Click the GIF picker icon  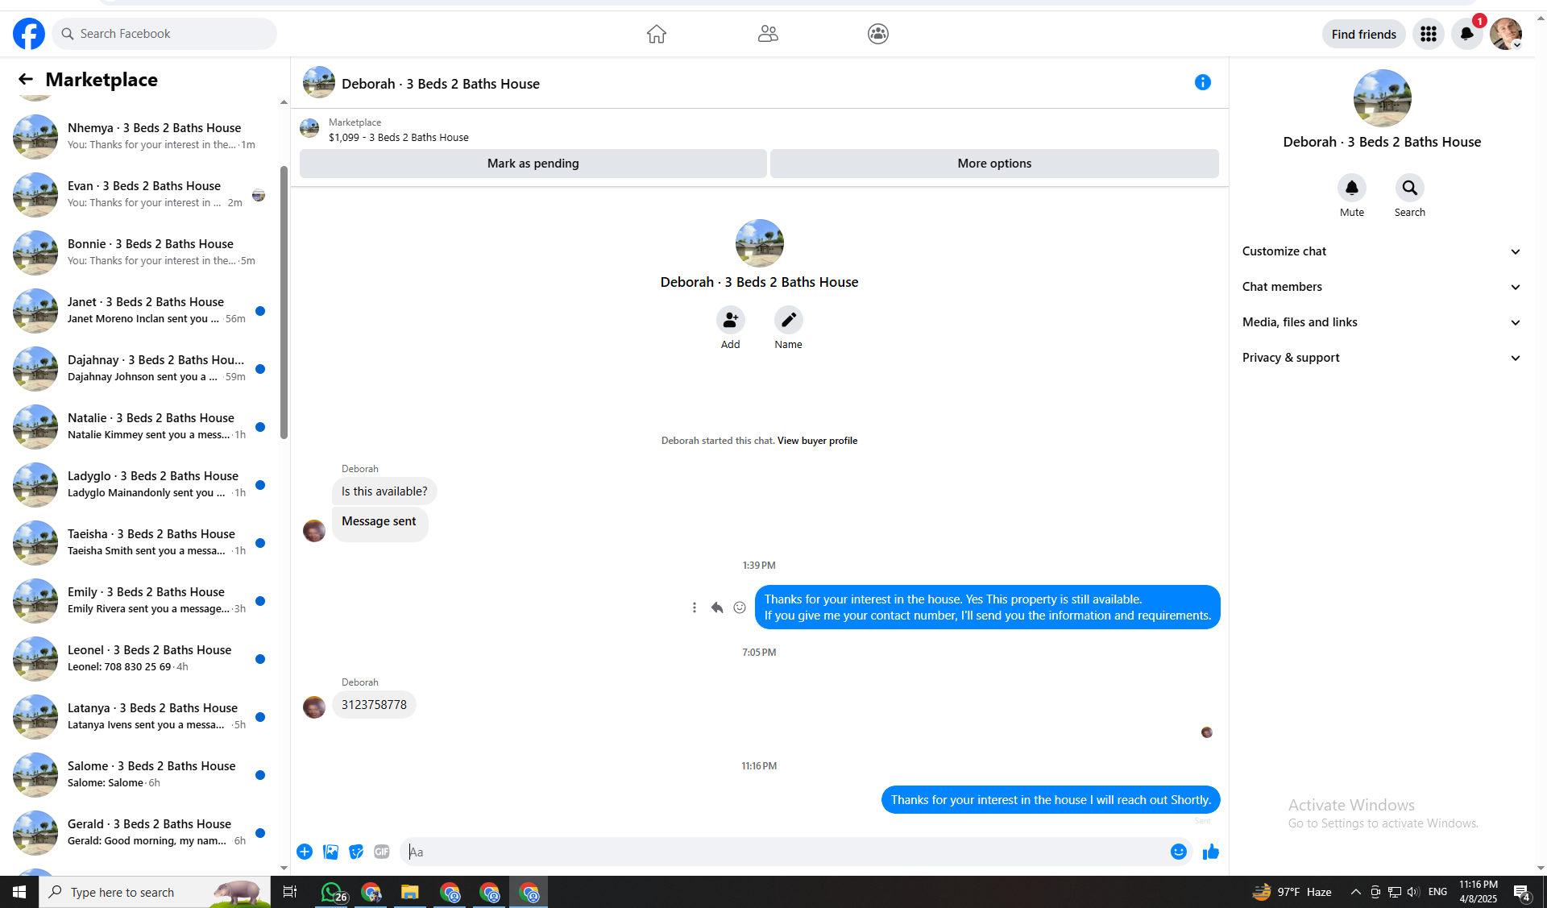click(x=382, y=852)
